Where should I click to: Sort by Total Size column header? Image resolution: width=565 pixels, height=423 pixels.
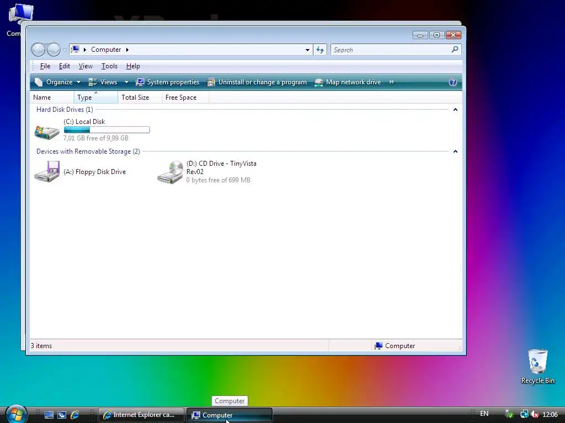pyautogui.click(x=140, y=97)
